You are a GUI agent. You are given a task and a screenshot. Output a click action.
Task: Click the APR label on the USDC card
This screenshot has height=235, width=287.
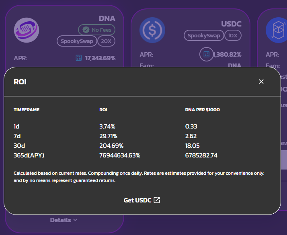tap(146, 55)
